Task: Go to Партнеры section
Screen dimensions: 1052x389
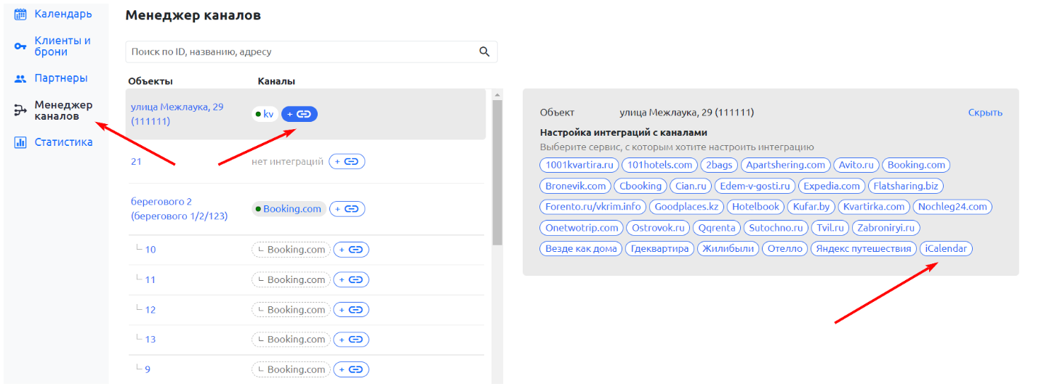Action: [61, 78]
